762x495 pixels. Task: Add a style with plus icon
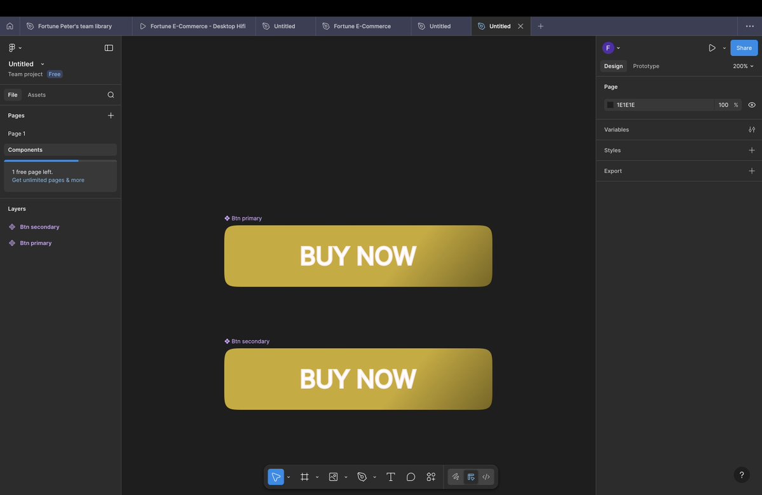point(752,150)
